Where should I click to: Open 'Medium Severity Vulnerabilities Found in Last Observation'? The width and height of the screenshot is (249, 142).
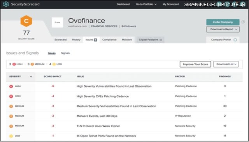coord(116,106)
